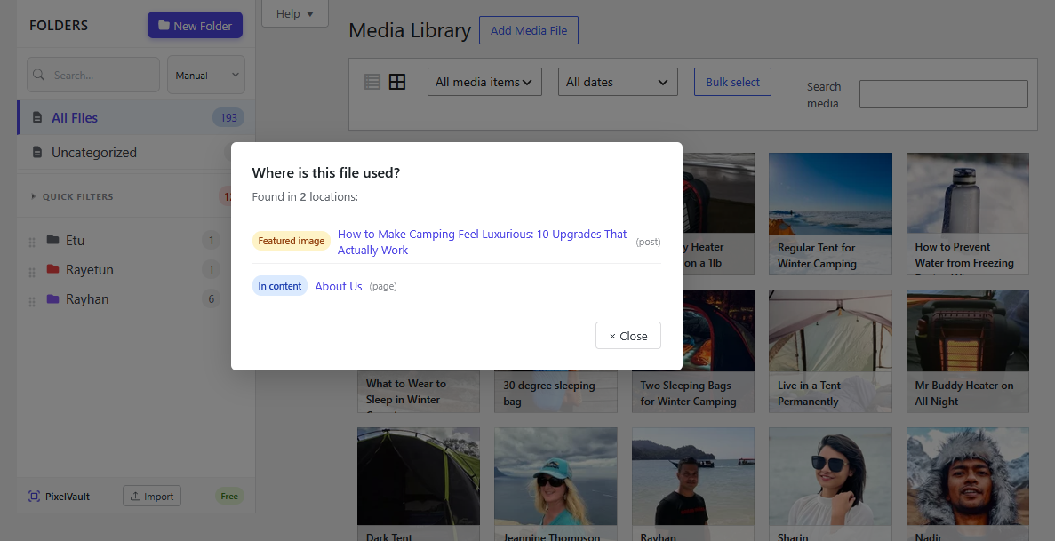The image size is (1055, 541).
Task: Click the Etu folder icon
Action: [53, 240]
